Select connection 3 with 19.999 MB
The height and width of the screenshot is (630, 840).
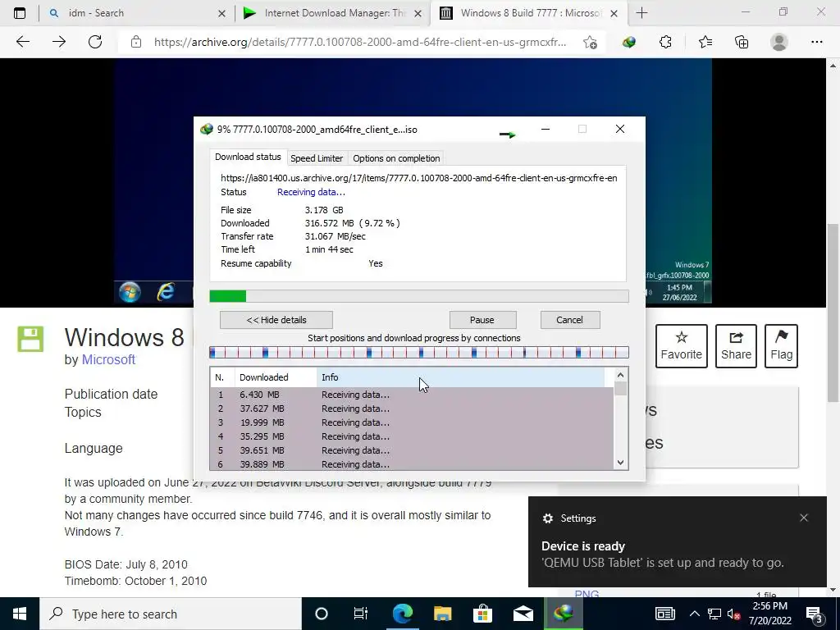[x=412, y=422]
